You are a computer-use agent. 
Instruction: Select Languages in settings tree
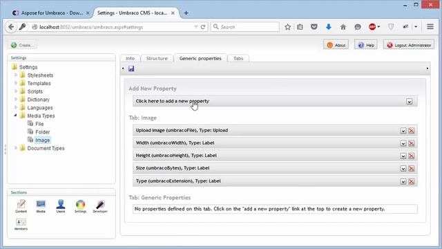pyautogui.click(x=40, y=108)
